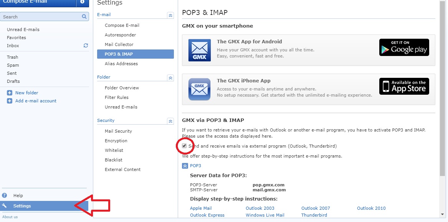Open Mail Collector settings
The image size is (448, 222).
tap(119, 44)
